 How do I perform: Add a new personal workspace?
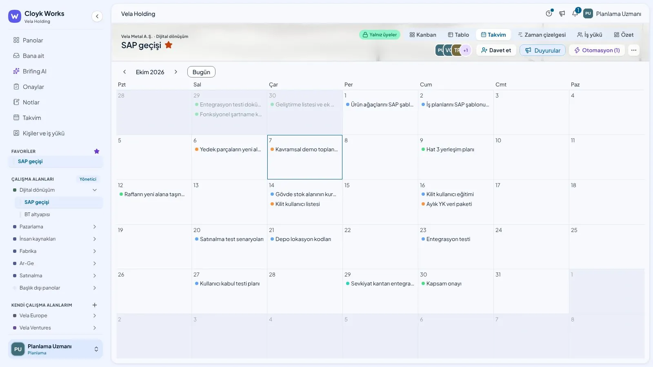click(x=95, y=305)
